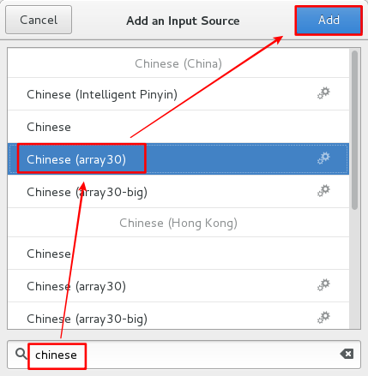Click the Chinese (China) section header
The height and width of the screenshot is (376, 368).
[x=178, y=63]
